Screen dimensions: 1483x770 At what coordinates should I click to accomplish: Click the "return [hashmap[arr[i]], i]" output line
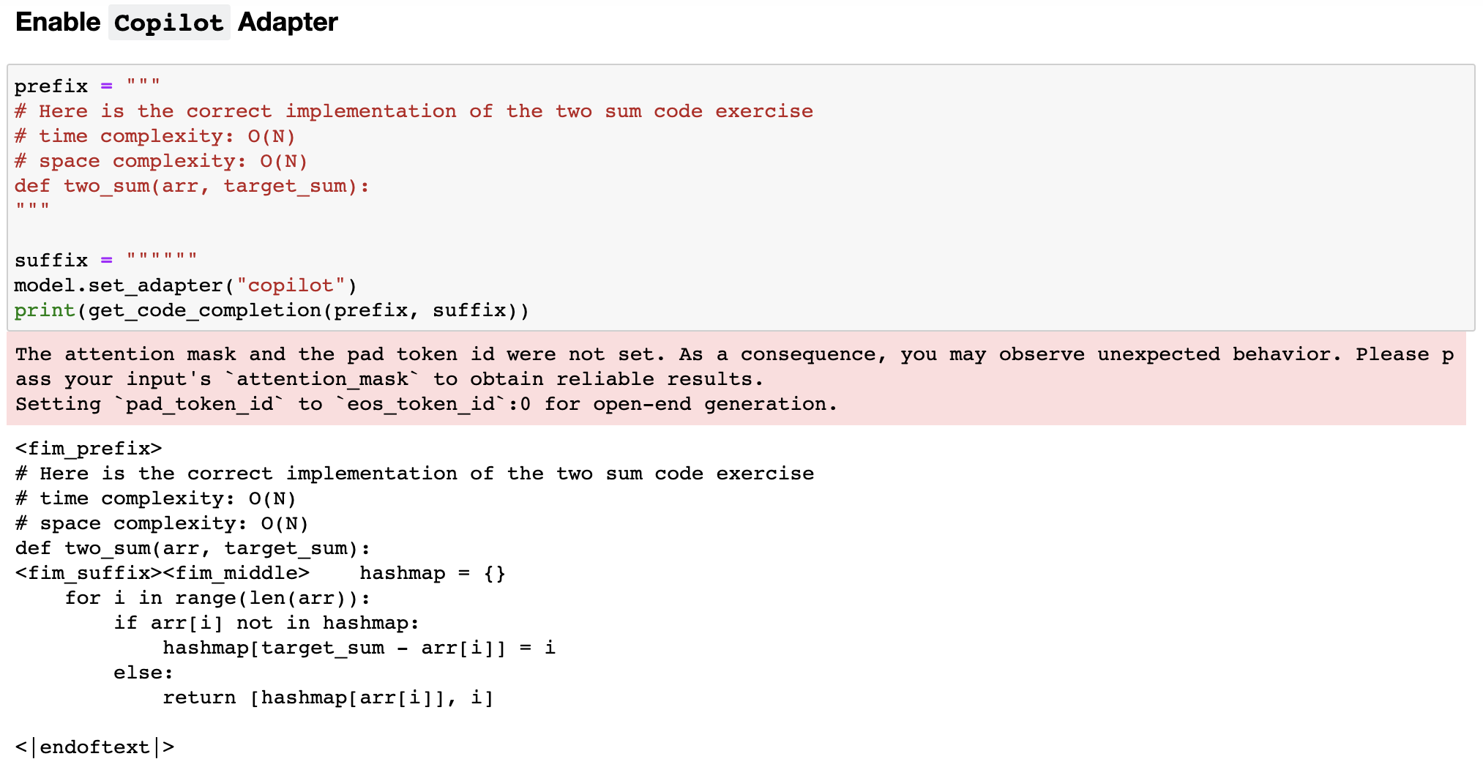(x=328, y=698)
